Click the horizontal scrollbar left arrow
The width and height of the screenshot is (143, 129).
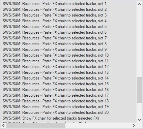point(3,125)
